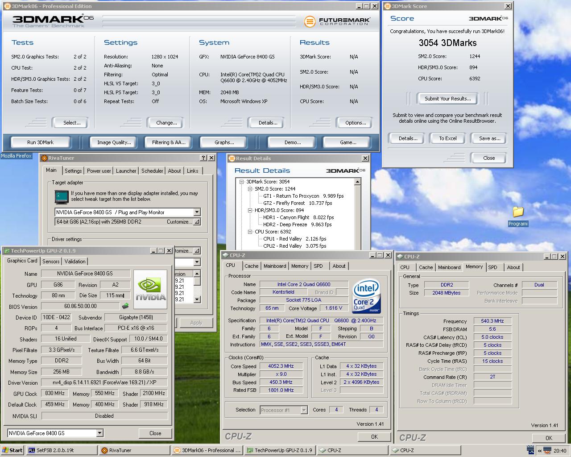The image size is (571, 457).
Task: Click the left CPU-Z window title bar icon
Action: pyautogui.click(x=226, y=255)
